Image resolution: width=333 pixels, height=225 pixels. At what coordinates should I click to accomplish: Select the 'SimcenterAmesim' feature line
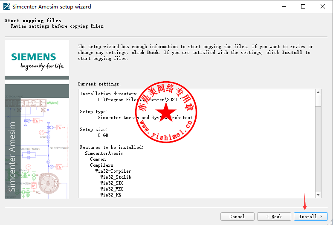[104, 153]
